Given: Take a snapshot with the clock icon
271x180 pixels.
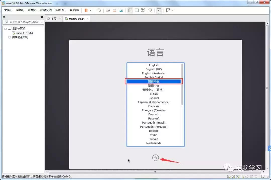Looking at the screenshot, I should coord(108,10).
